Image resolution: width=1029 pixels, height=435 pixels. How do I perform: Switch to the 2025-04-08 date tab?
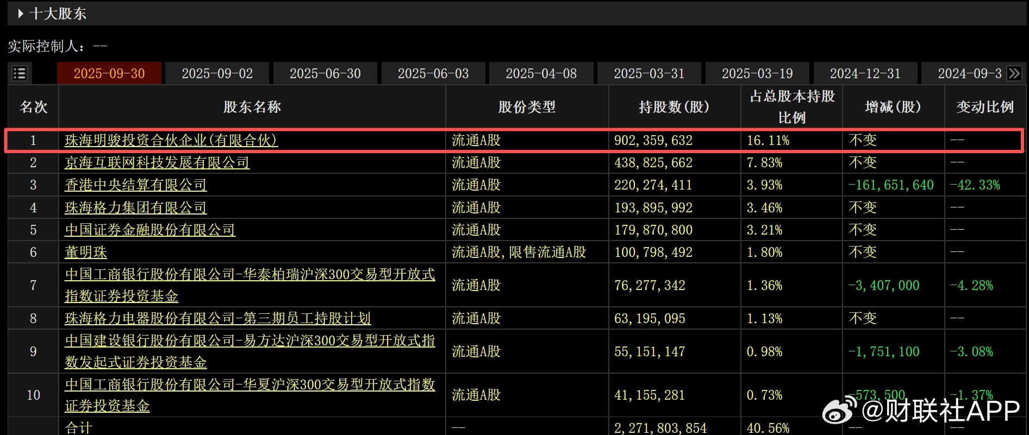pyautogui.click(x=541, y=73)
